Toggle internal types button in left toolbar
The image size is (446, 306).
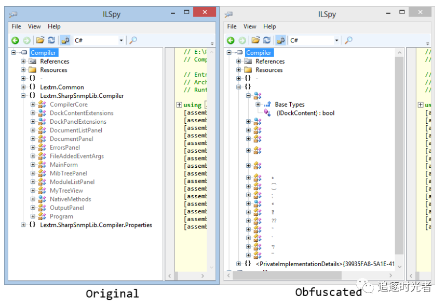point(65,40)
